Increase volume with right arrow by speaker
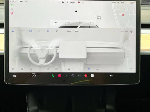This screenshot has width=150, height=112. tap(116, 76)
